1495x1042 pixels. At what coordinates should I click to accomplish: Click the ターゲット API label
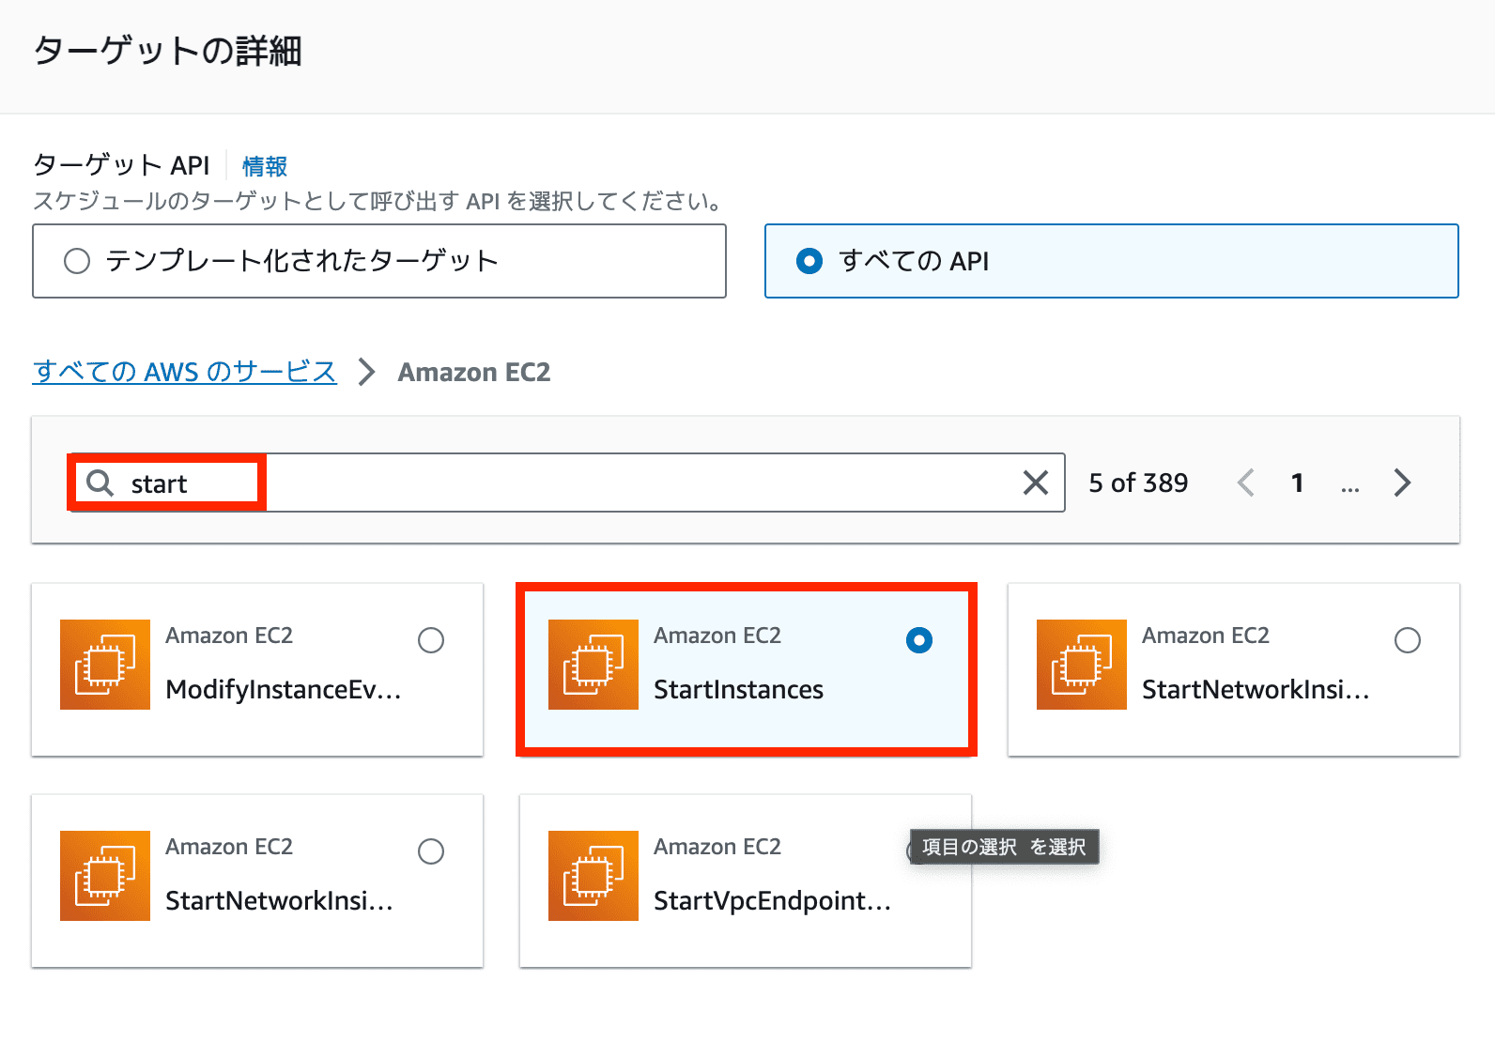(122, 165)
